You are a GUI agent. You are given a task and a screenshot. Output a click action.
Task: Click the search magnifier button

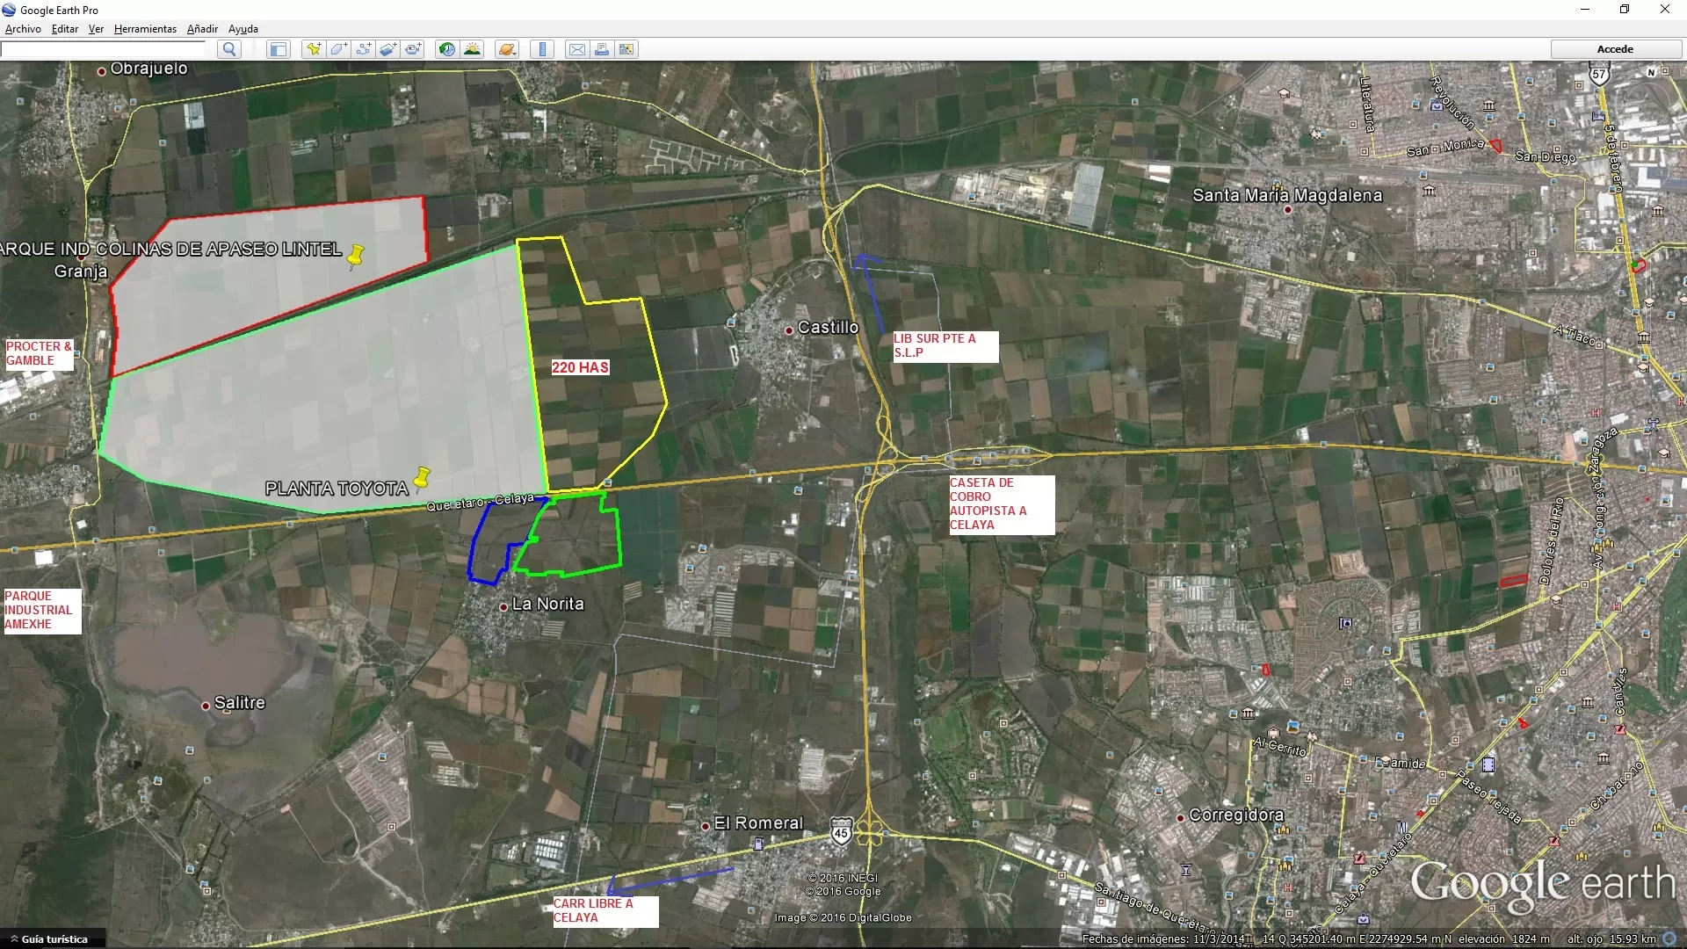(229, 49)
